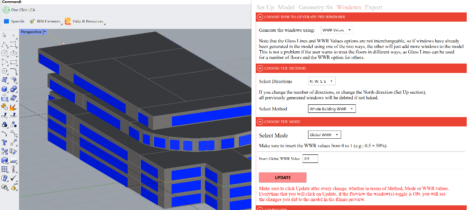The width and height of the screenshot is (468, 210).
Task: Select the solid Box tool icon
Action: click(x=4, y=89)
